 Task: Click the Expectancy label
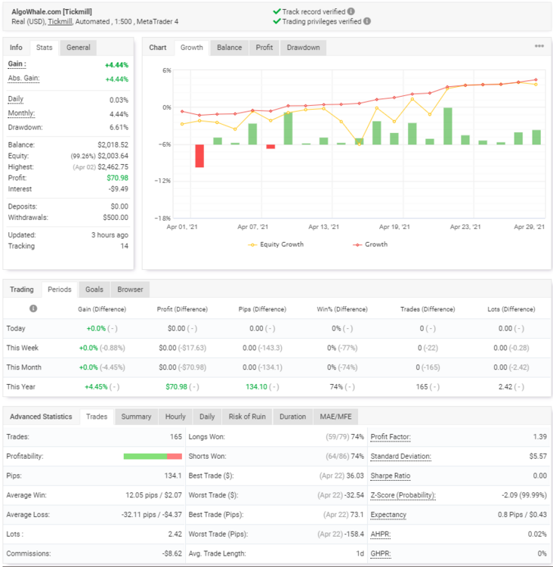point(388,515)
